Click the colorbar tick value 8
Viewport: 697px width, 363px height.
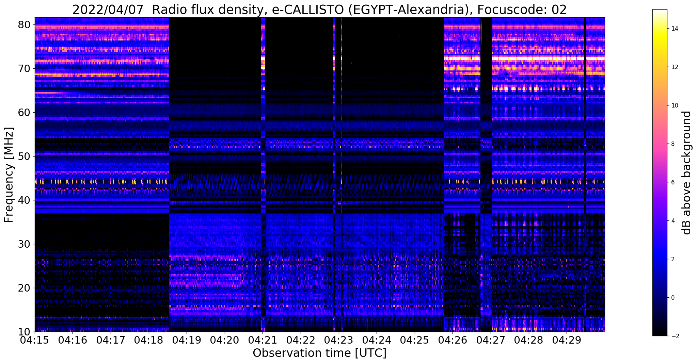point(672,144)
